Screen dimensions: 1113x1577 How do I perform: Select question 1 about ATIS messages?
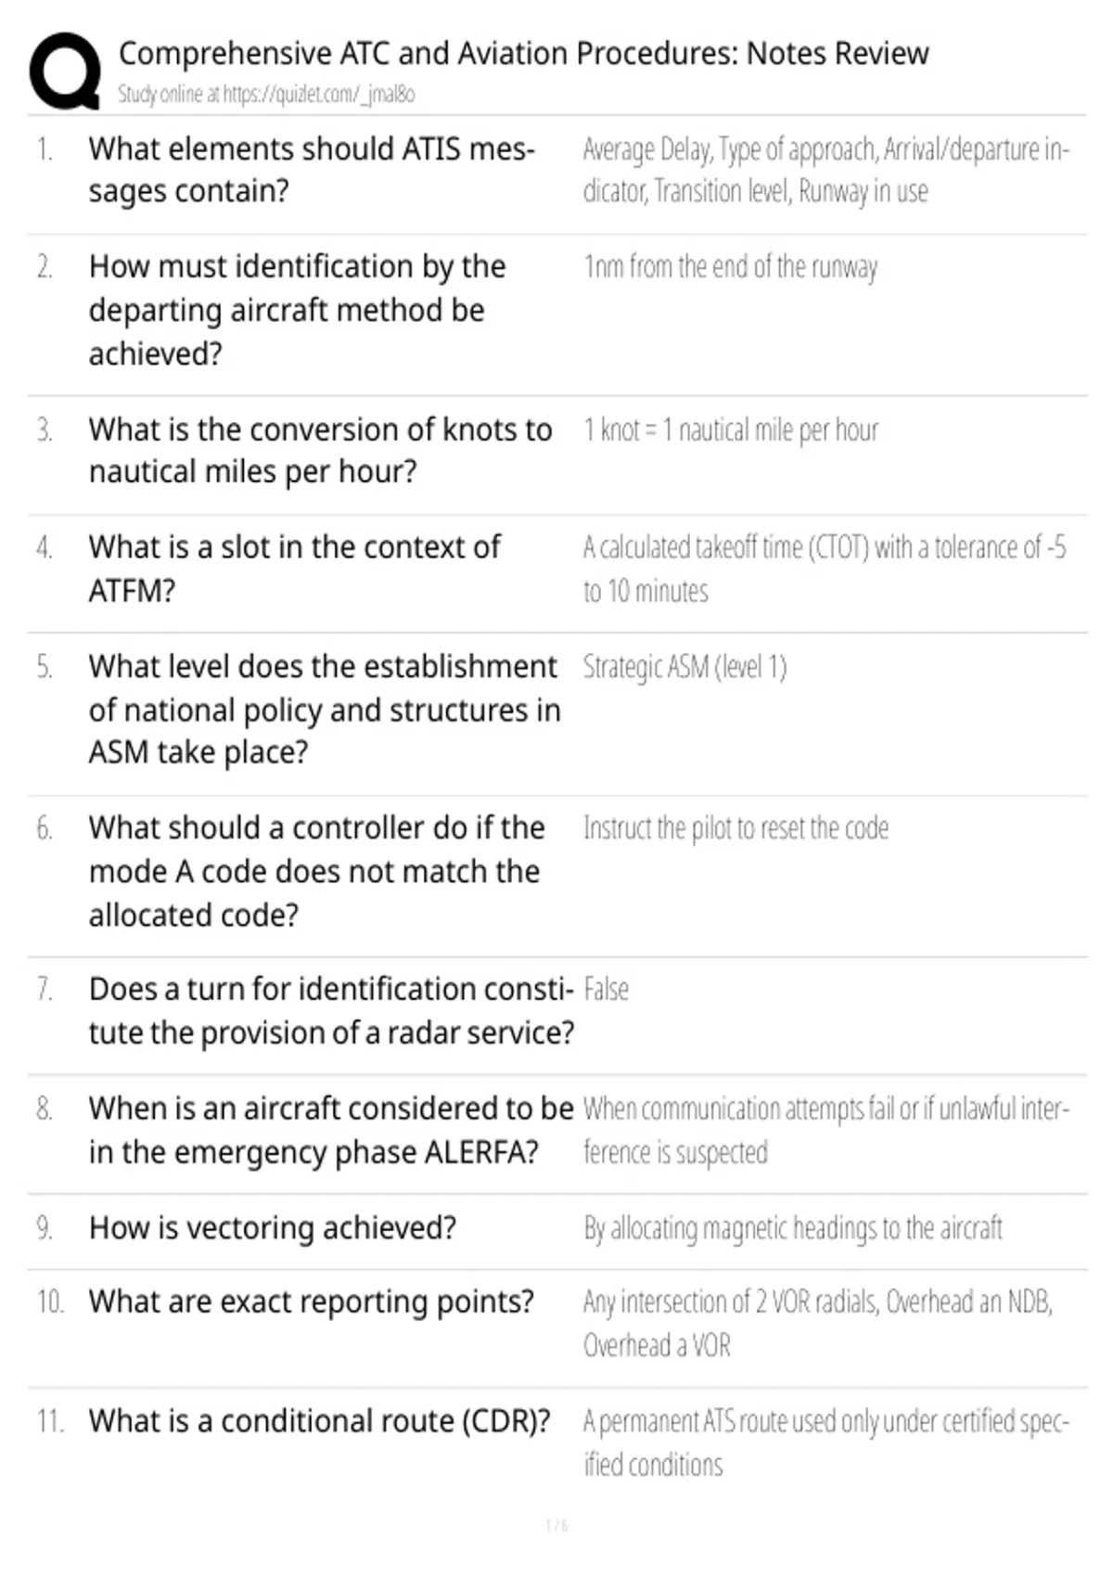coord(312,170)
